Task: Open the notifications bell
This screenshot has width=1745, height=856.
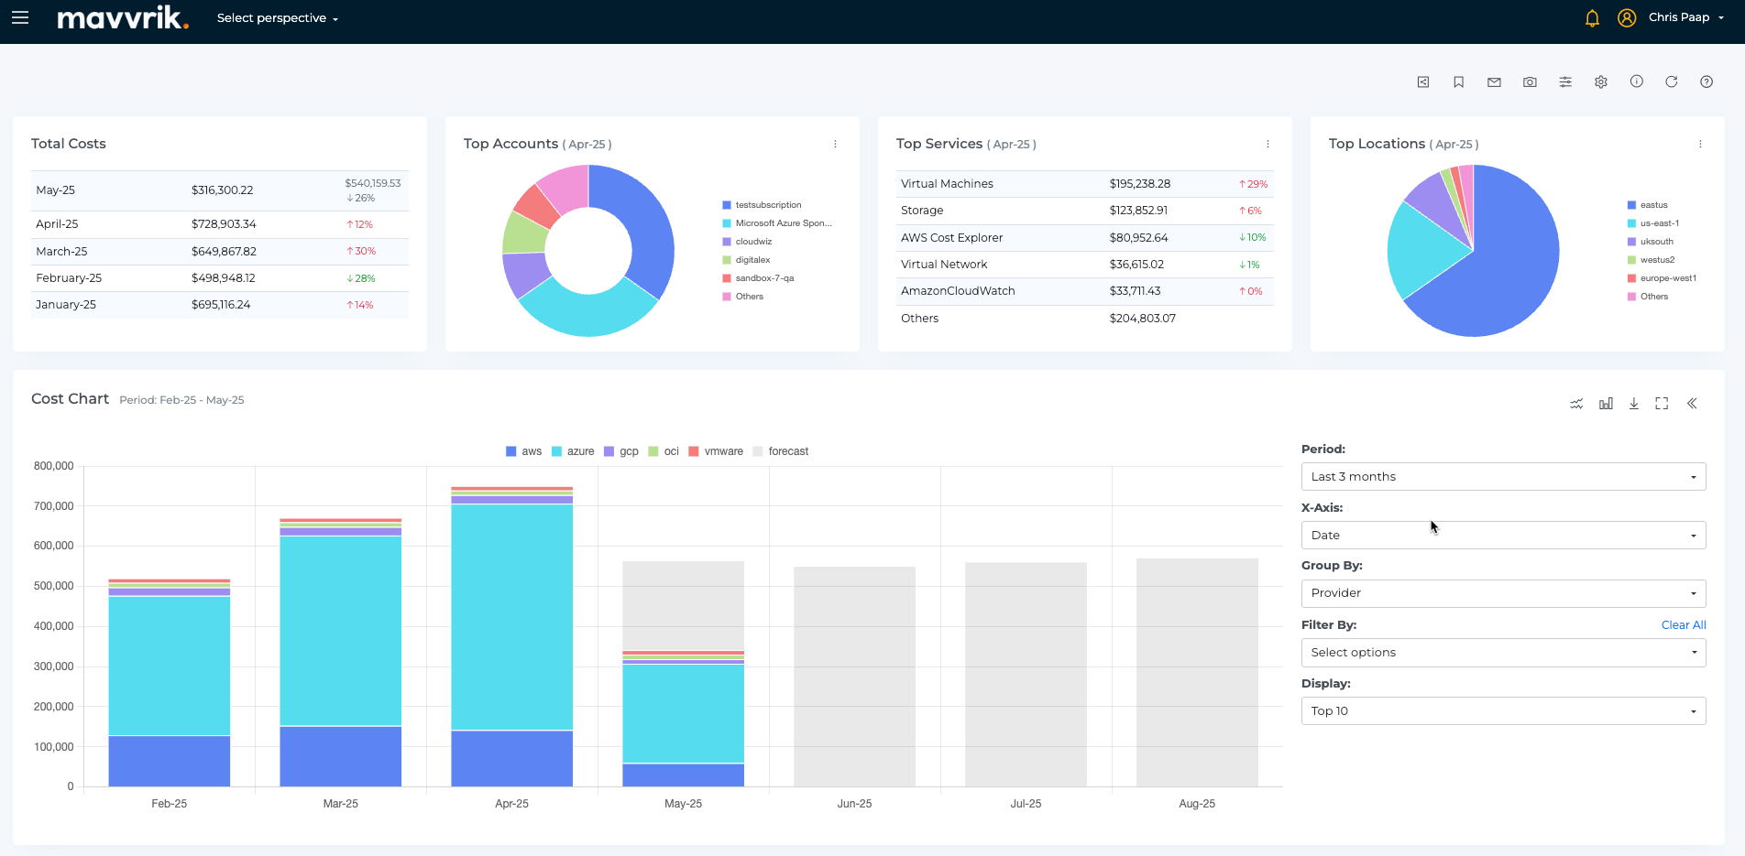Action: (x=1592, y=18)
